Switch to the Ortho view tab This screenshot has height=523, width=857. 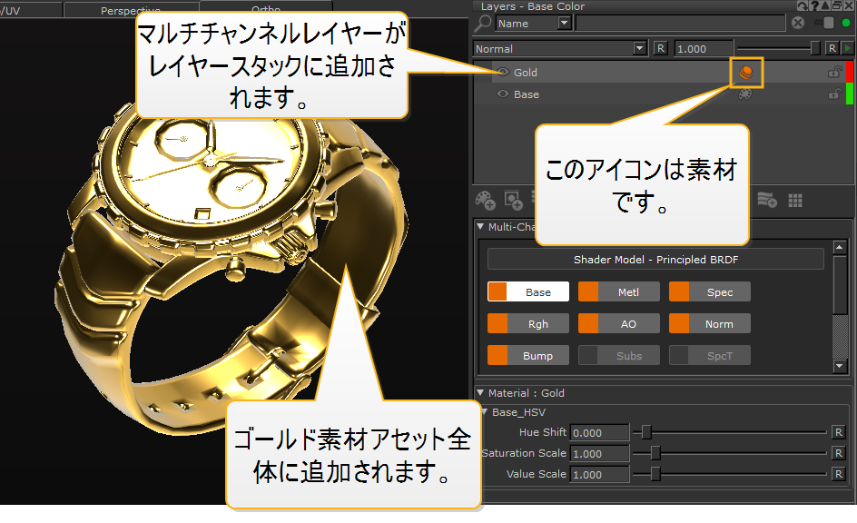point(265,10)
